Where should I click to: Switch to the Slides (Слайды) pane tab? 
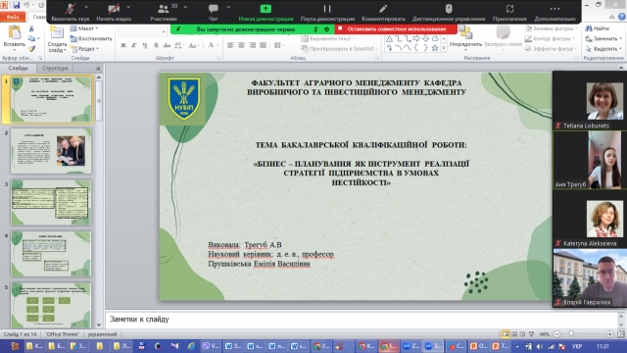click(19, 68)
